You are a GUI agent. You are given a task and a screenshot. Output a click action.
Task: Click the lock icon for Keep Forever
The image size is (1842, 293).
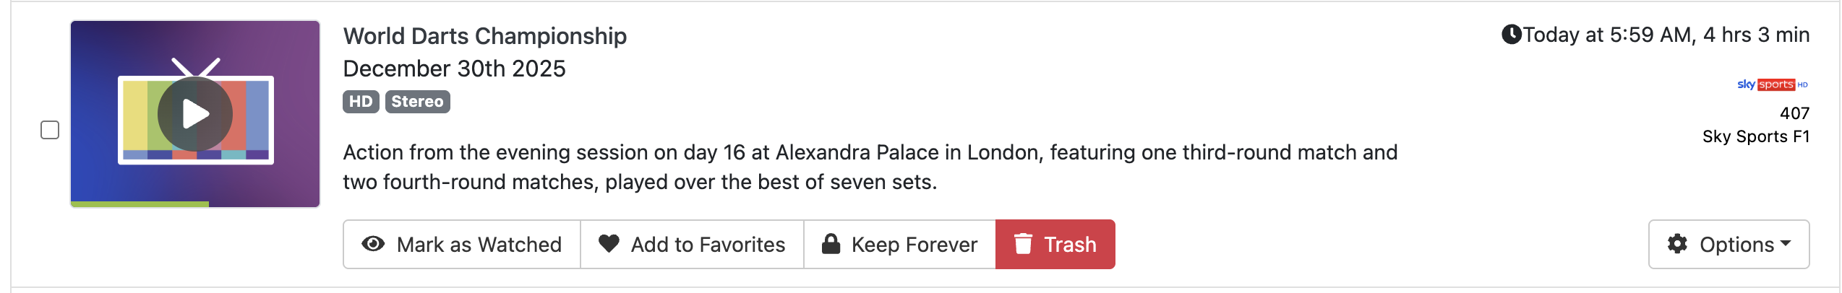[831, 244]
